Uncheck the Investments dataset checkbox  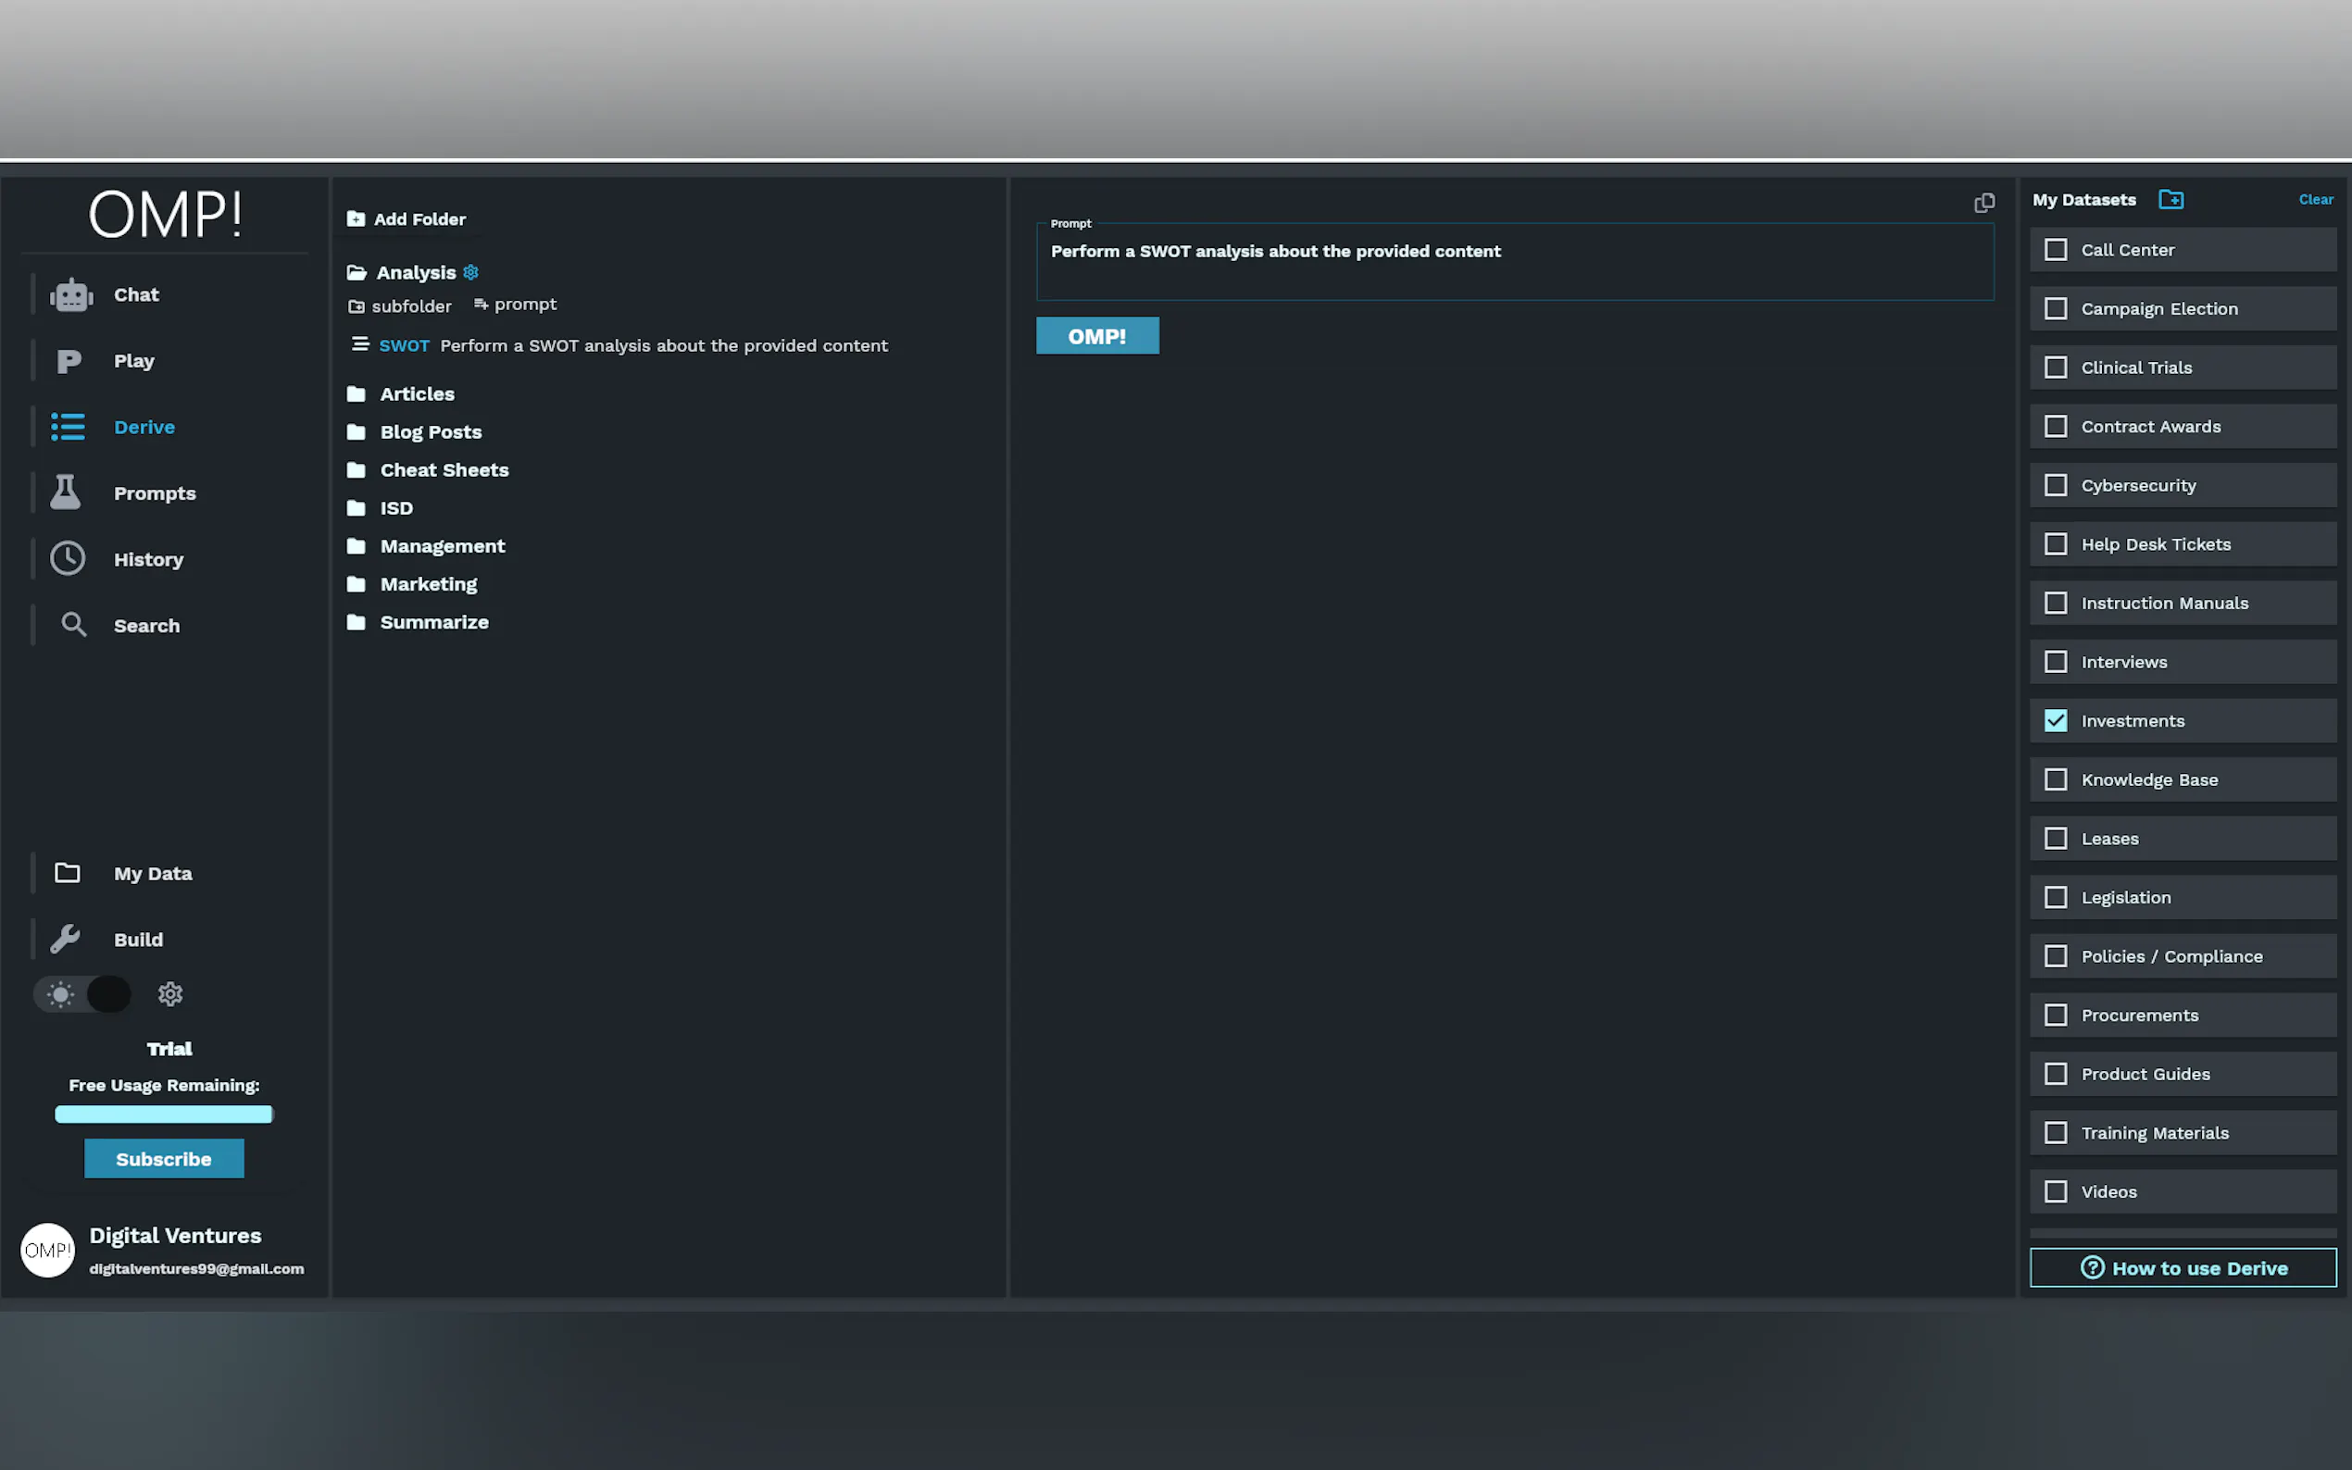(x=2056, y=720)
